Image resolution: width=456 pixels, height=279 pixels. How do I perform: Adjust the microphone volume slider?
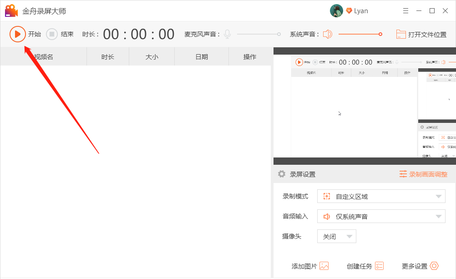[x=259, y=34]
